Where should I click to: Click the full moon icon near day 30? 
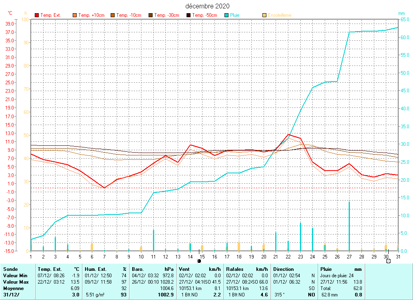388,261
